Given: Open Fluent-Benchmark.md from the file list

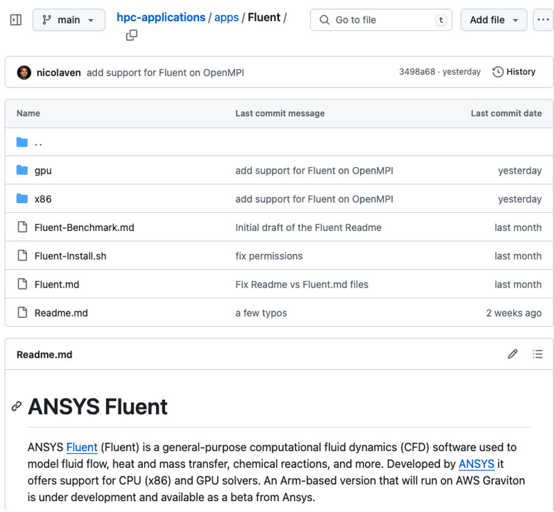Looking at the screenshot, I should pos(84,227).
